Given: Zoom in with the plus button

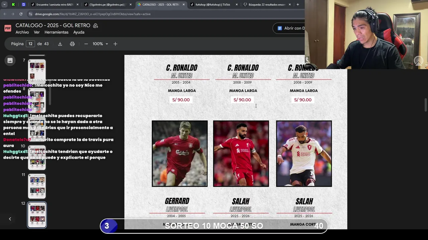Looking at the screenshot, I should click(x=115, y=44).
